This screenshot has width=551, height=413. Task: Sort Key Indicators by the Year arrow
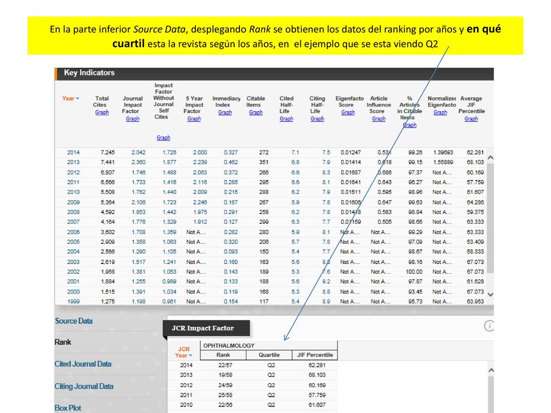(x=77, y=99)
